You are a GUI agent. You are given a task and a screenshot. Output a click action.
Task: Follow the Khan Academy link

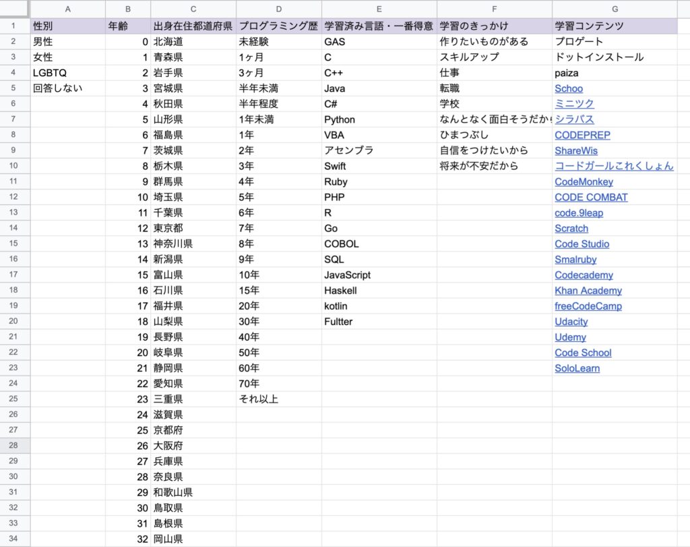pyautogui.click(x=588, y=291)
